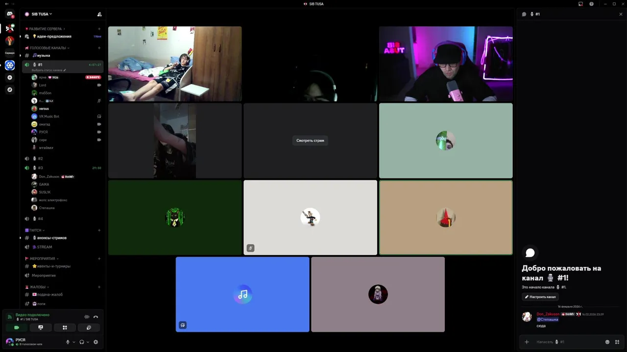Add a channel to 'ГОЛОСОВЫЕ КАНАЛЫ' category
Viewport: 627px width, 352px height.
click(x=99, y=48)
